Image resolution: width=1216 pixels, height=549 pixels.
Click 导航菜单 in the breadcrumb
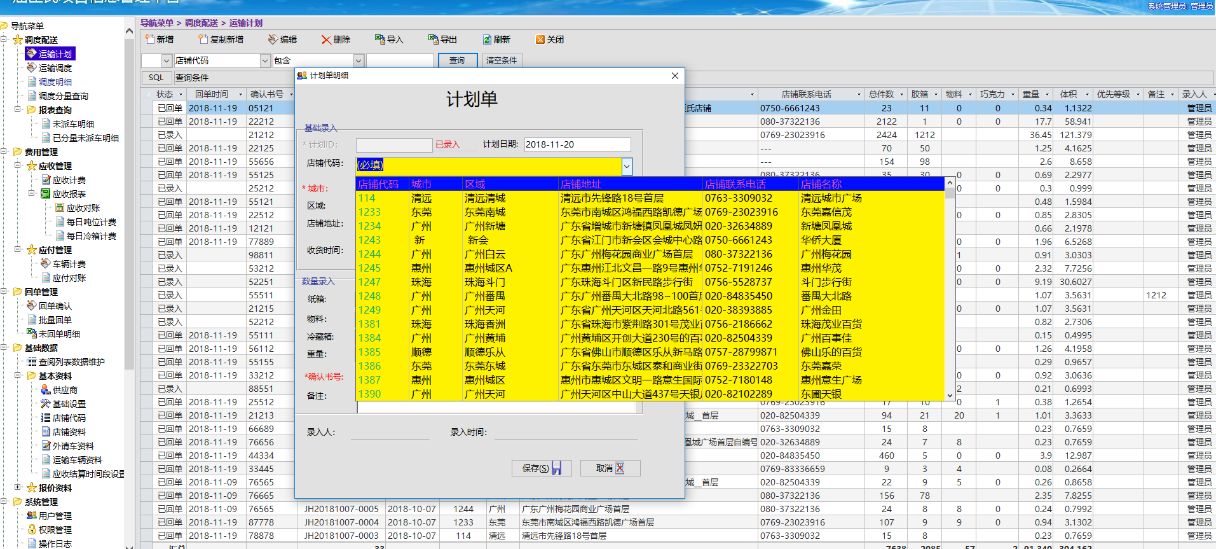(x=156, y=23)
